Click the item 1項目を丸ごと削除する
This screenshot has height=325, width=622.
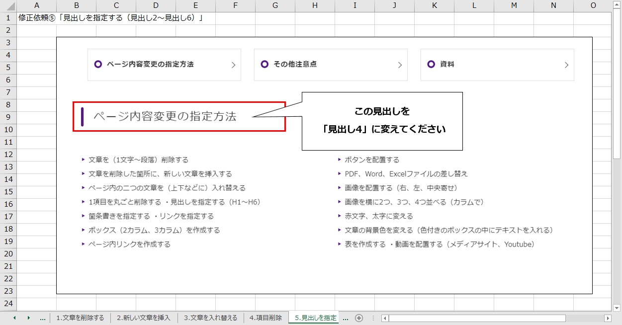point(175,202)
